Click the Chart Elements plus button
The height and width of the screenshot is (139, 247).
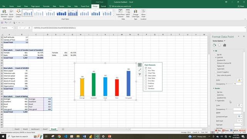(140, 65)
